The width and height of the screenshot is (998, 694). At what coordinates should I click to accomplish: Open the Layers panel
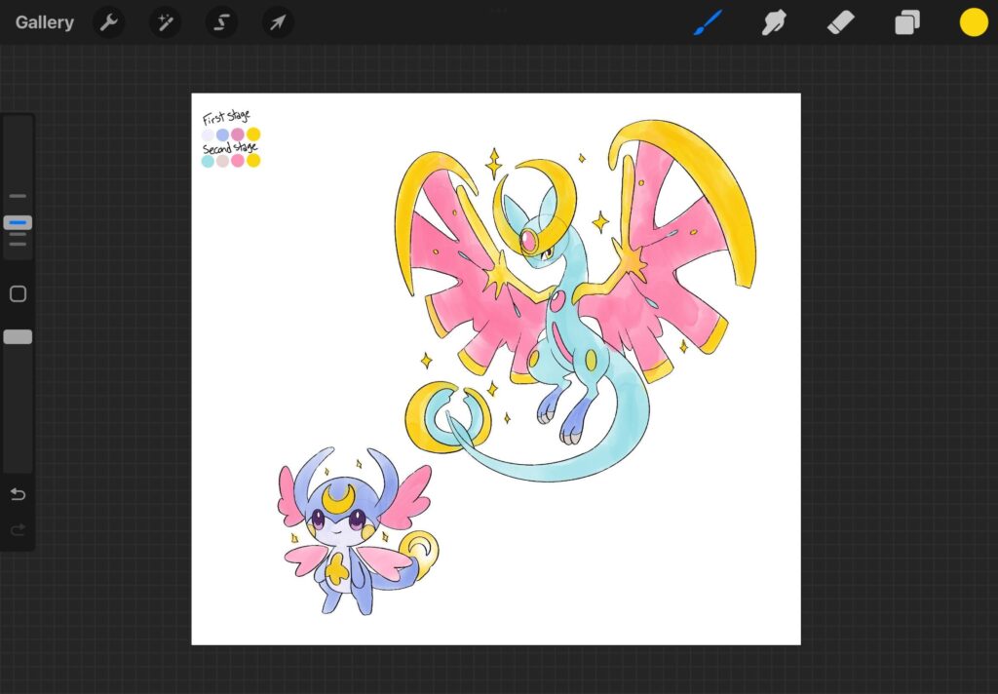coord(907,23)
